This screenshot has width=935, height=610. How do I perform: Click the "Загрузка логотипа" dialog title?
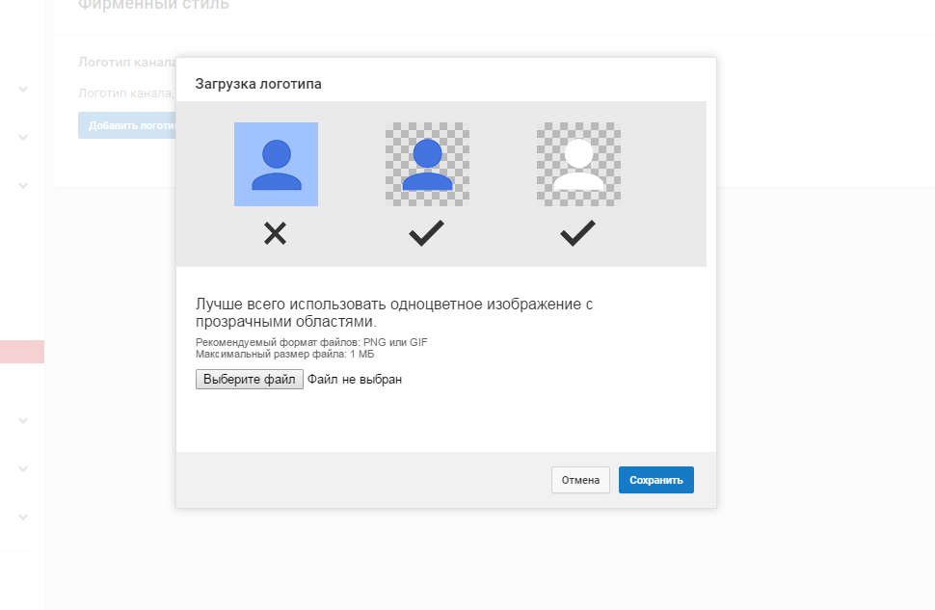tap(258, 84)
